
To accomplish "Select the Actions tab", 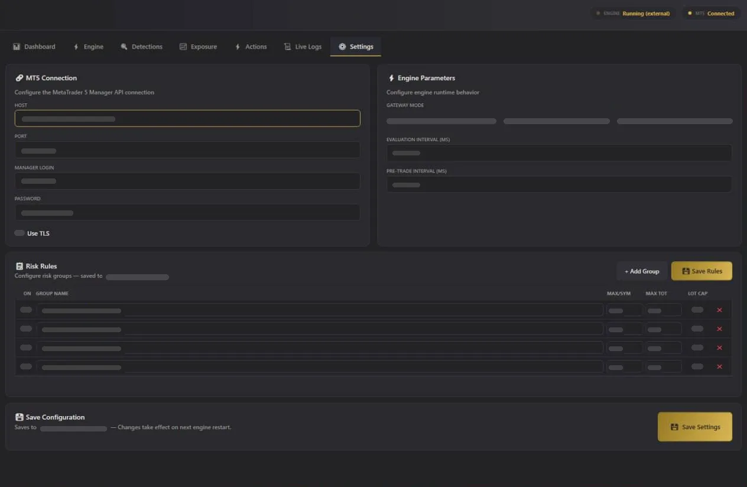I will pos(251,47).
